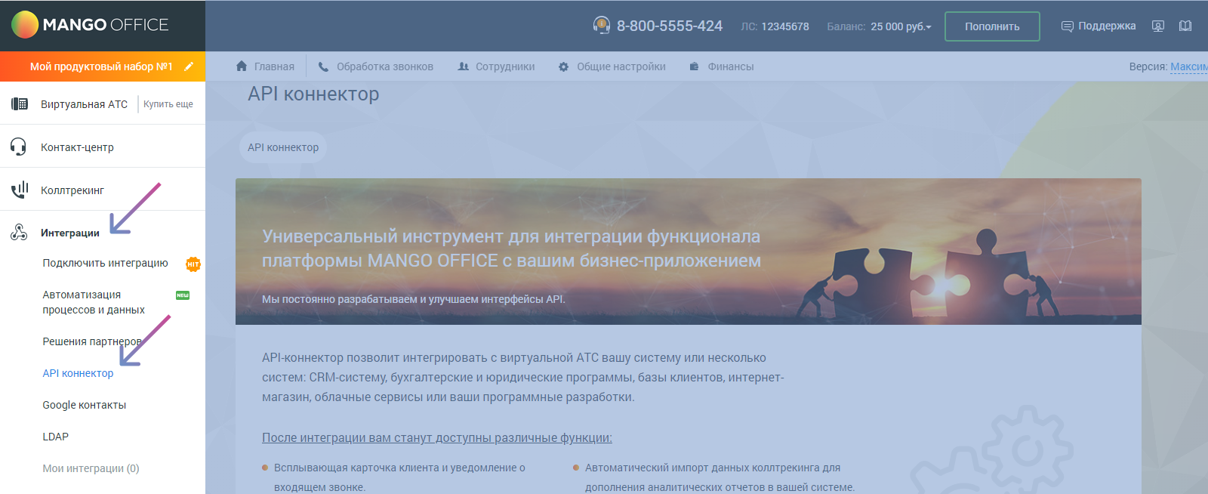Click the Контакт-центр headset icon
This screenshot has height=494, width=1208.
pos(19,147)
